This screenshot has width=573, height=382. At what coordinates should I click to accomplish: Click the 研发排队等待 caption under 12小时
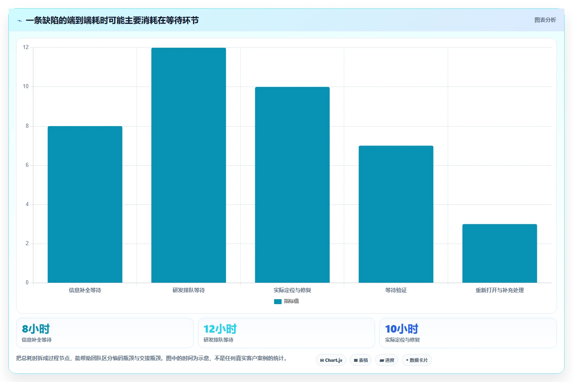[x=218, y=340]
